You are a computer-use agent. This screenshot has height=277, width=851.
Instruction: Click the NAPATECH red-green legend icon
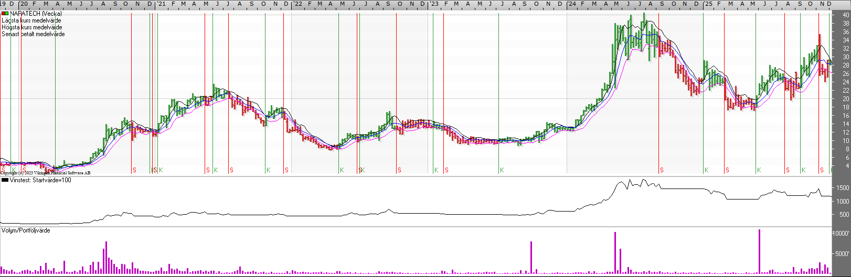[x=5, y=14]
